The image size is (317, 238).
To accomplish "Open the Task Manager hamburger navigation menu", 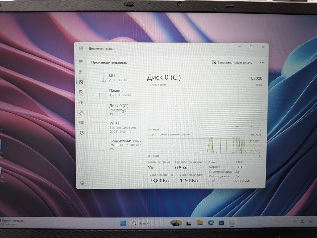I will [81, 62].
